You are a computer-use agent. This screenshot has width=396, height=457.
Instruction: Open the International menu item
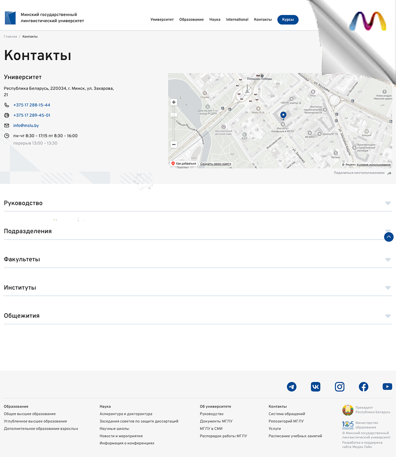[x=237, y=19]
